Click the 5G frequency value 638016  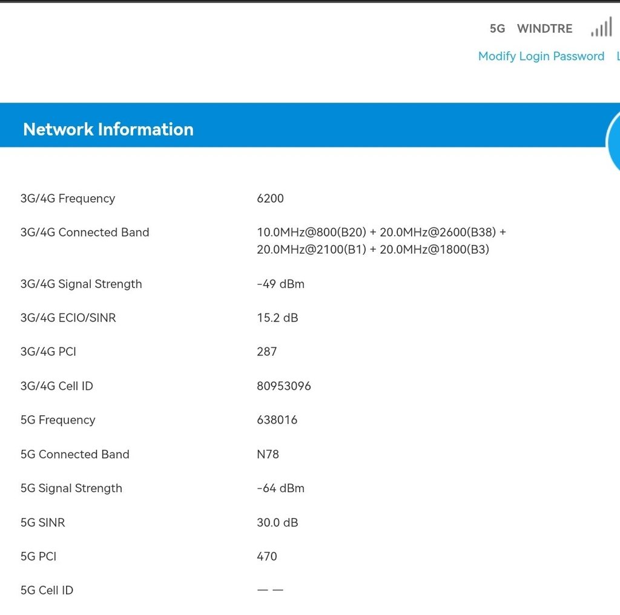coord(277,420)
